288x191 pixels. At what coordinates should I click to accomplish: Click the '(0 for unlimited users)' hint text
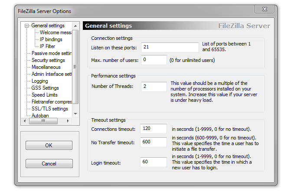(x=192, y=60)
